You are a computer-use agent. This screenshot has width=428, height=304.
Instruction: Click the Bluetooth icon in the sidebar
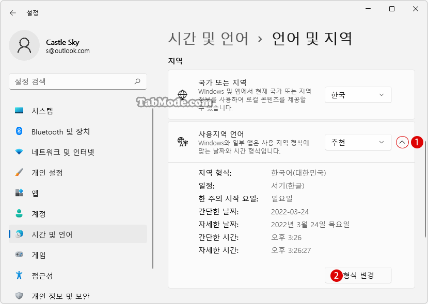coord(19,131)
